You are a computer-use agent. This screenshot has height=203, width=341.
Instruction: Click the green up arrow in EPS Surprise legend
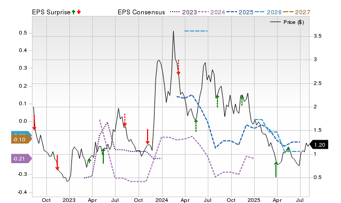74,12
